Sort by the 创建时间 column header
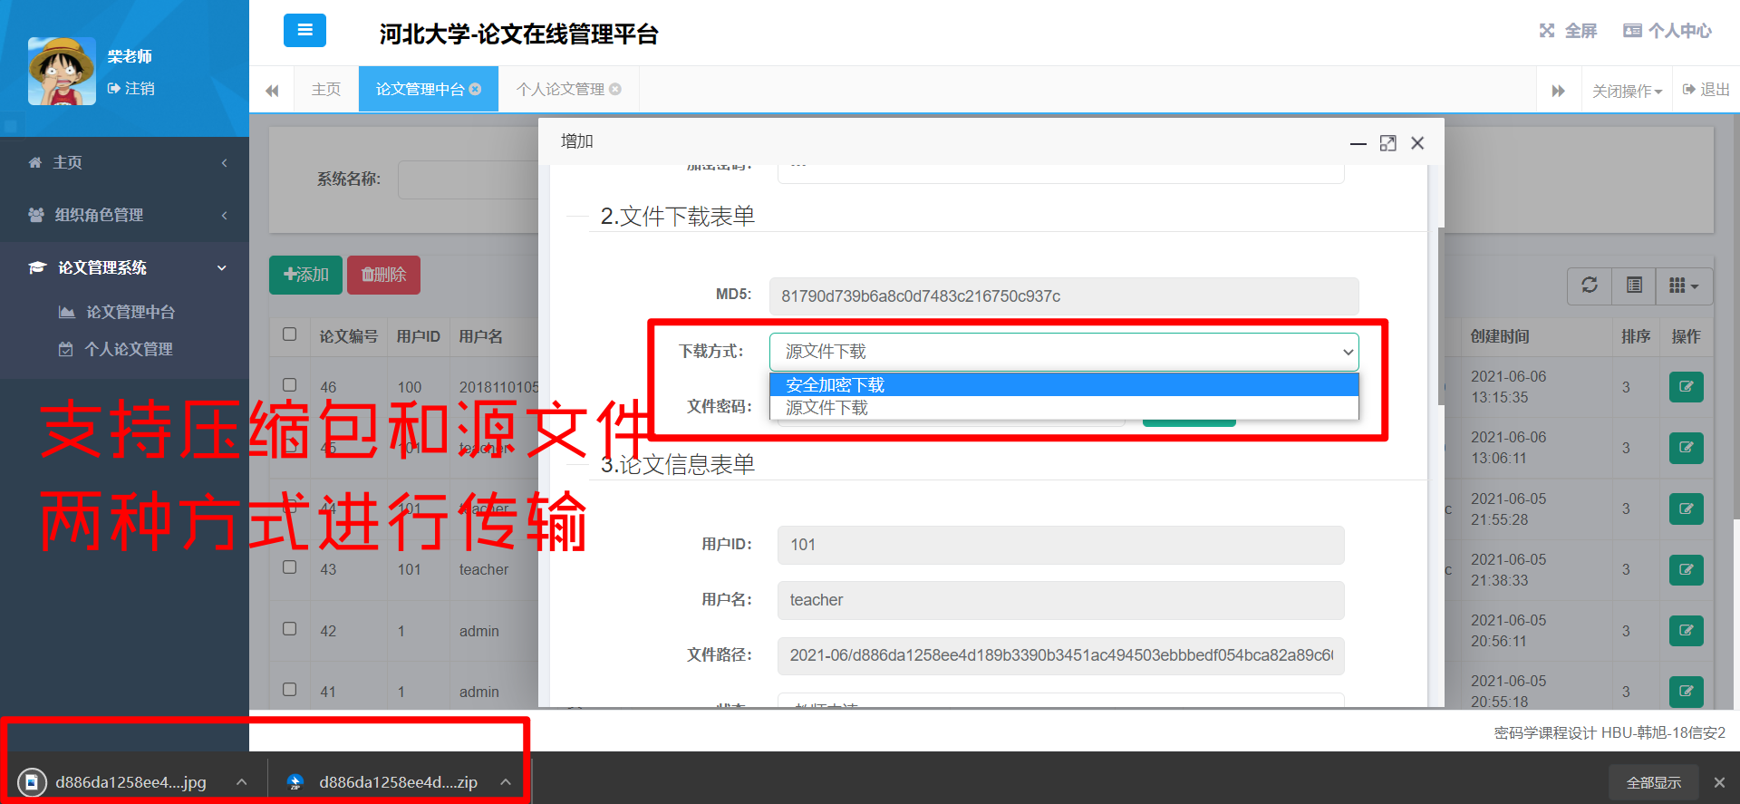 [x=1500, y=336]
